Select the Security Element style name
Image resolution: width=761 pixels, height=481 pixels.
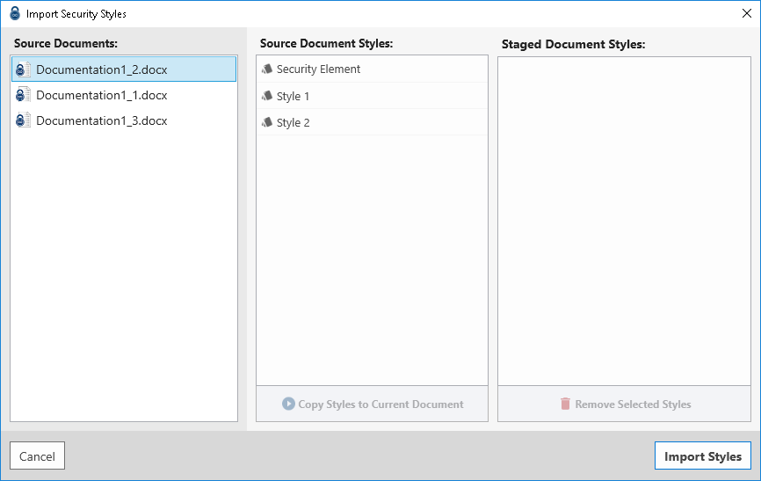click(x=318, y=69)
